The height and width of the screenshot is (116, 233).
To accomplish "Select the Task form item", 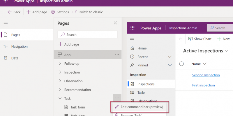I will point(78,107).
